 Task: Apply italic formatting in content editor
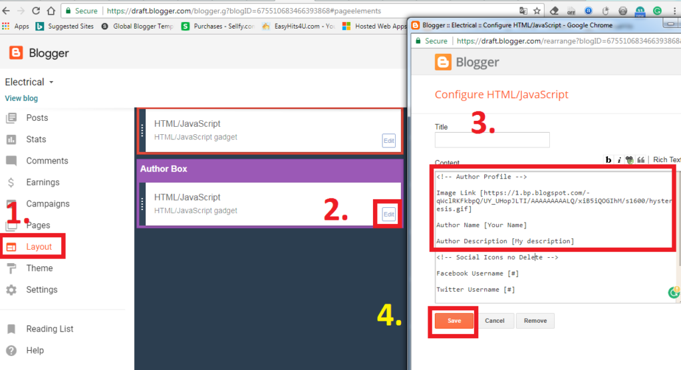619,160
